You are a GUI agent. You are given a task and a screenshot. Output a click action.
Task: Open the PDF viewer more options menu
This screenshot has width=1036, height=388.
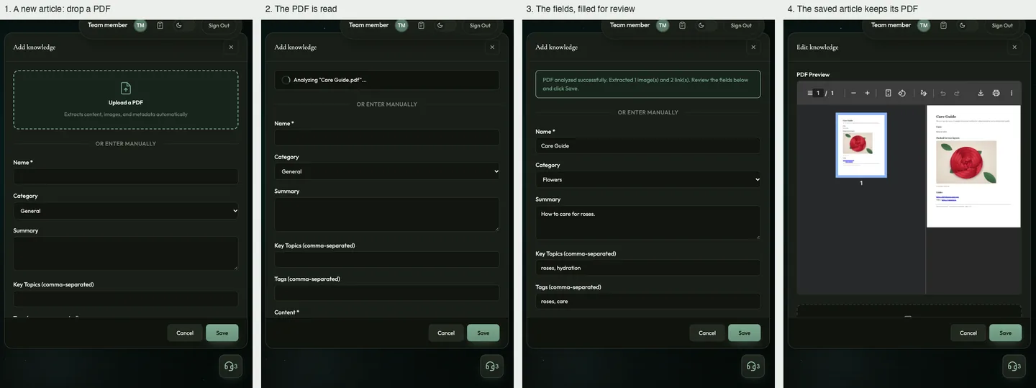(1012, 93)
